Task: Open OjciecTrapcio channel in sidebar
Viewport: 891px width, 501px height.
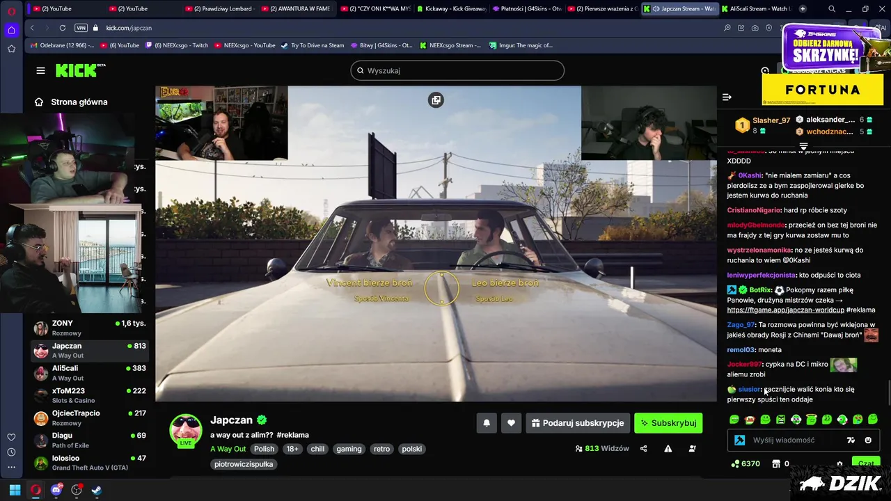Action: 89,417
